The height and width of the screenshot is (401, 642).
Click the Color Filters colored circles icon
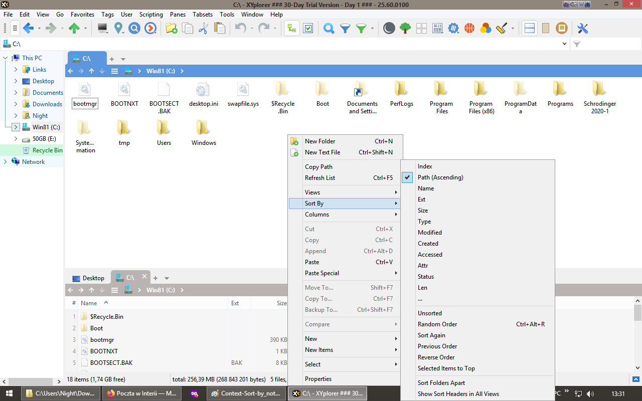pos(485,29)
